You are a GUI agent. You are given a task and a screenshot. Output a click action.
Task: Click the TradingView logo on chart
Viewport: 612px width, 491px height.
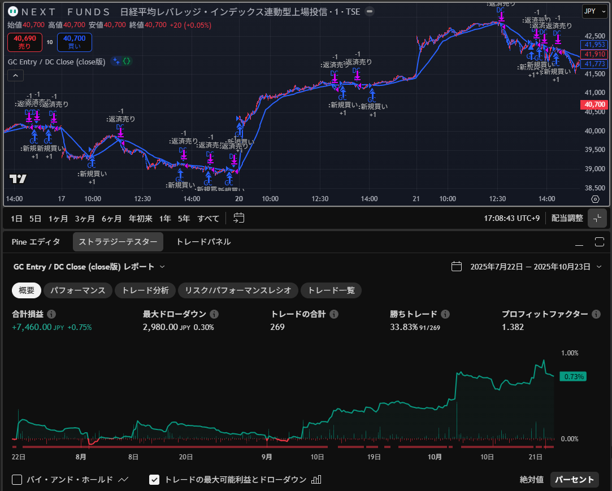18,179
